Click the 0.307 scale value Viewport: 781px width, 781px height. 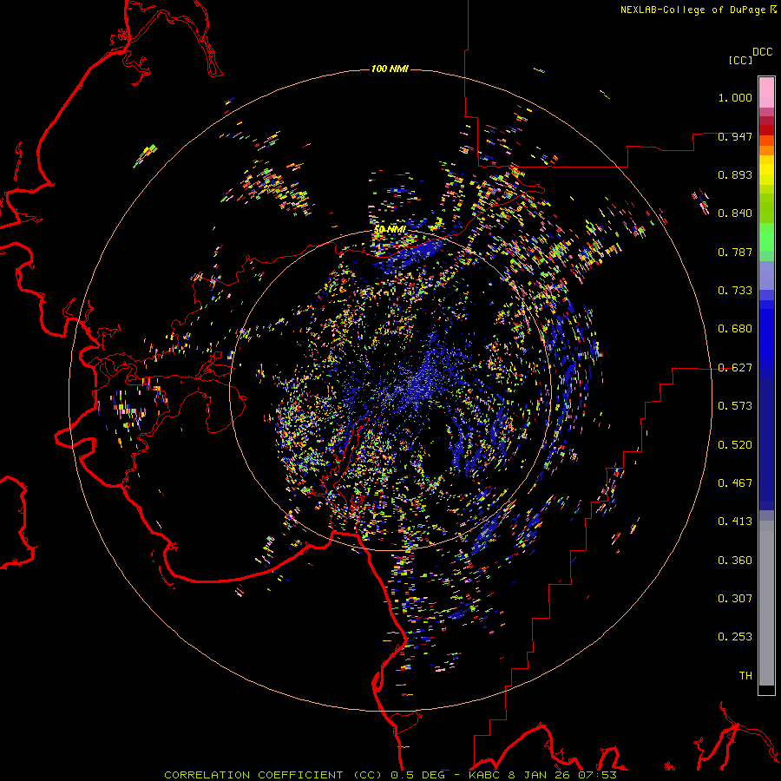(735, 599)
